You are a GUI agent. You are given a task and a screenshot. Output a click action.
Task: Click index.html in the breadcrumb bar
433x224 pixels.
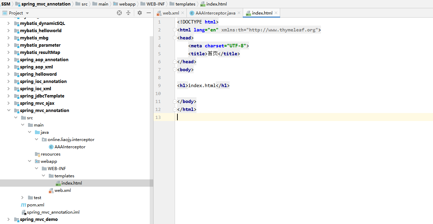217,4
